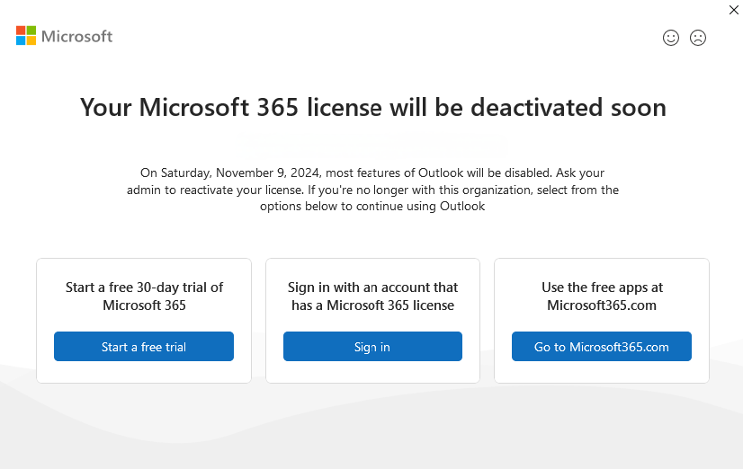
Task: Select the blue Sign in button
Action: coord(372,347)
